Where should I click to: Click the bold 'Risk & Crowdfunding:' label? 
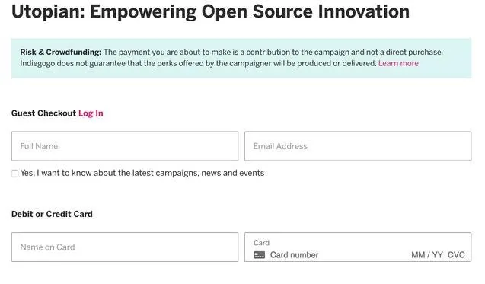tap(61, 53)
